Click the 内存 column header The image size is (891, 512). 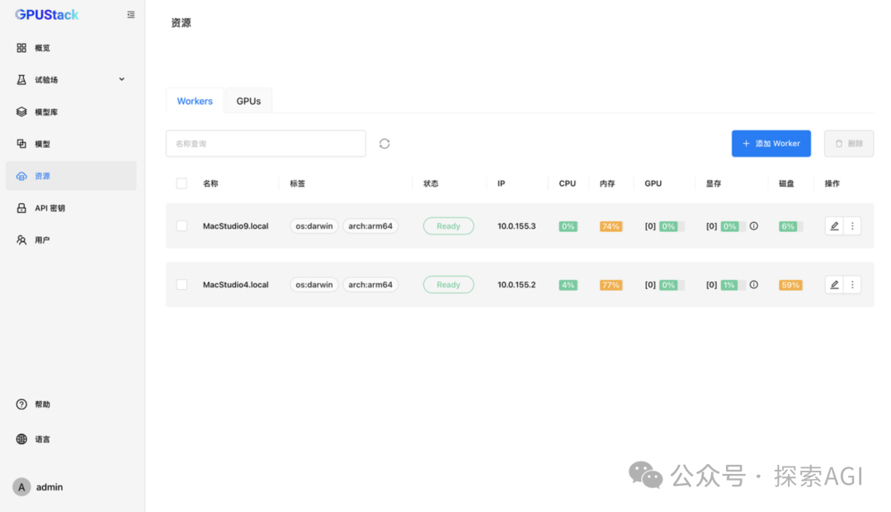pyautogui.click(x=607, y=183)
